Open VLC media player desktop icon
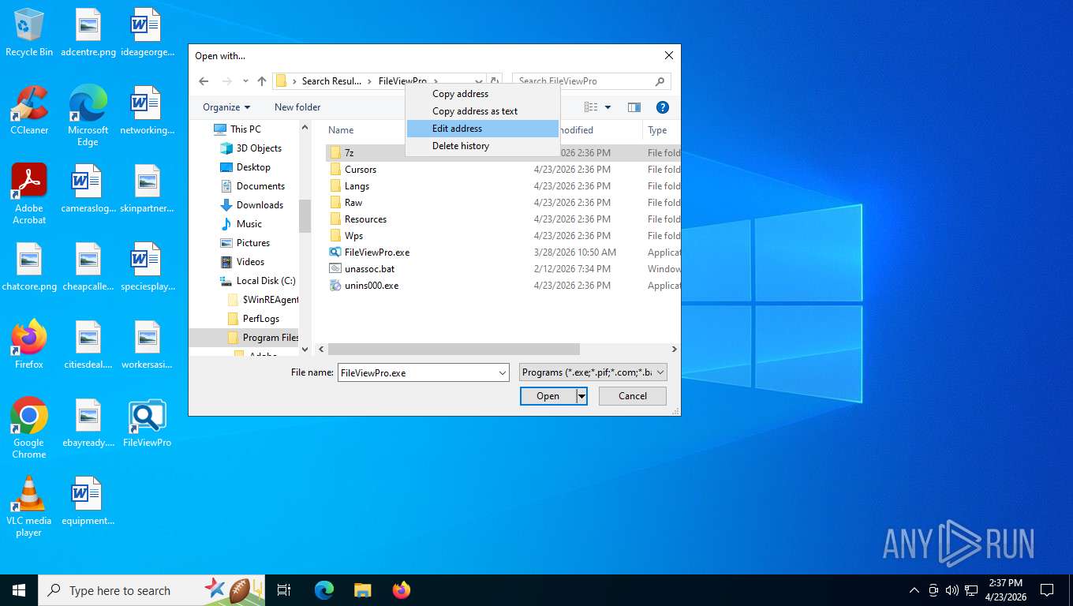 pos(29,507)
